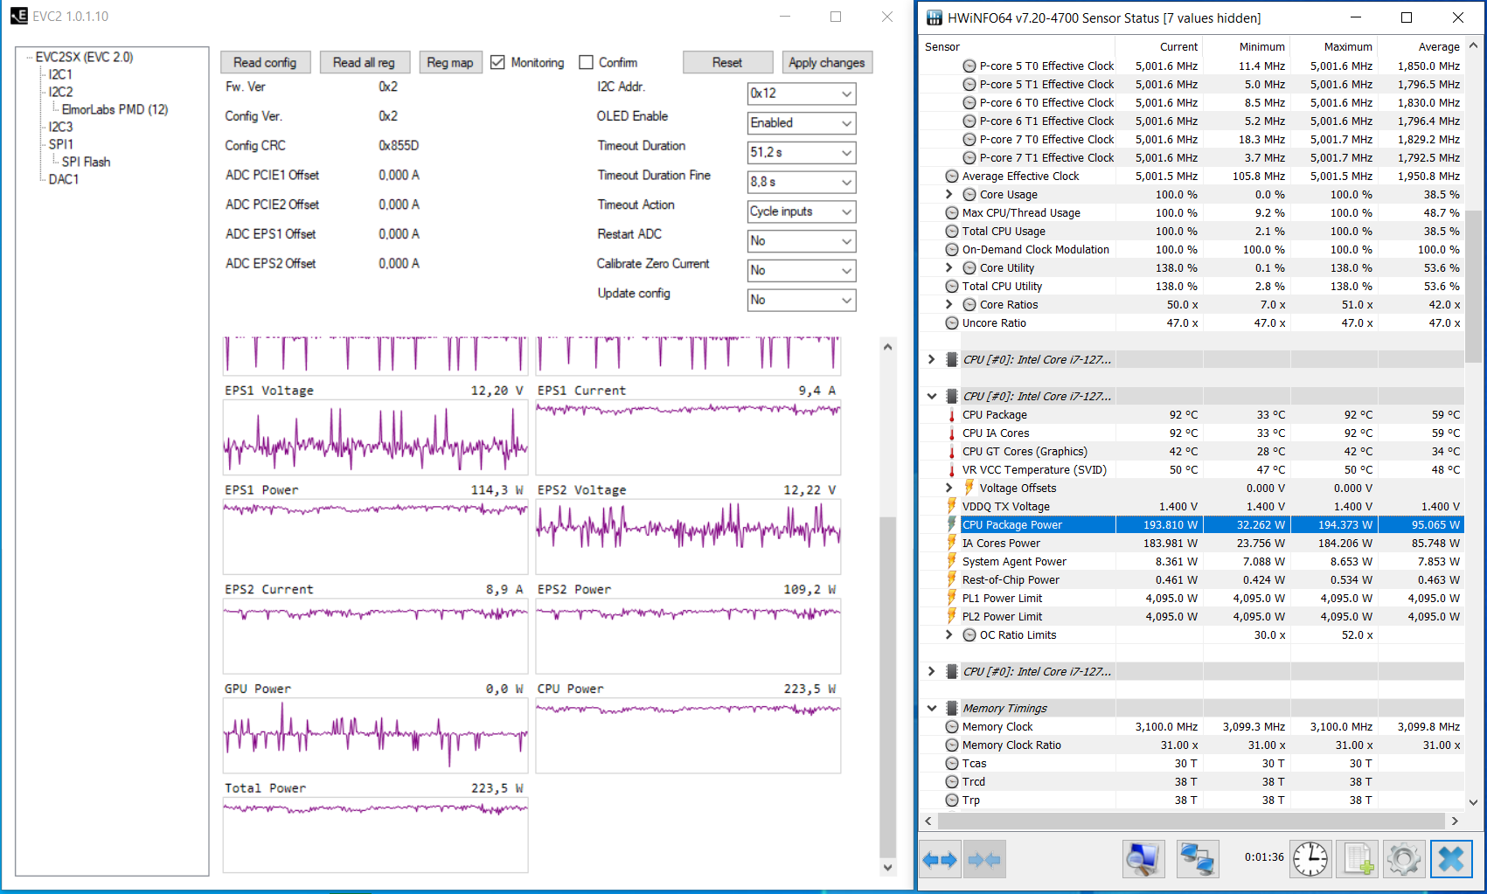Click the collapse-columns arrows icon in HWiNFO
Image resolution: width=1487 pixels, height=894 pixels.
(x=984, y=860)
